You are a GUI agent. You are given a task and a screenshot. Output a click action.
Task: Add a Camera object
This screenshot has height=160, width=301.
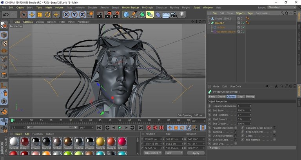174,14
